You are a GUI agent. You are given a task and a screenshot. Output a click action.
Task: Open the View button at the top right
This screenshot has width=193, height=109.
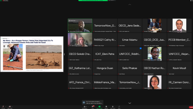192,1
